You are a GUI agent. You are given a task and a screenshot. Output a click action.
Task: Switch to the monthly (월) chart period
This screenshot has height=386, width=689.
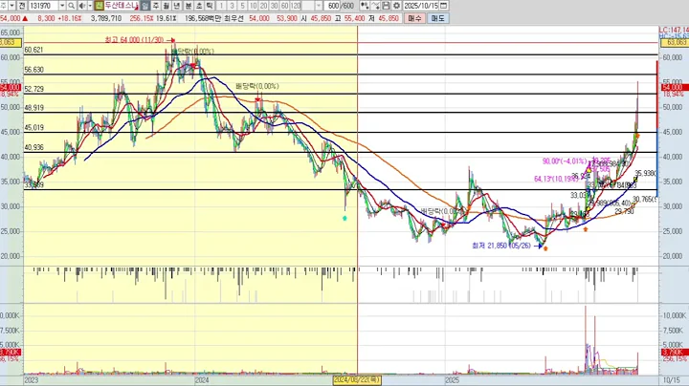coord(167,6)
